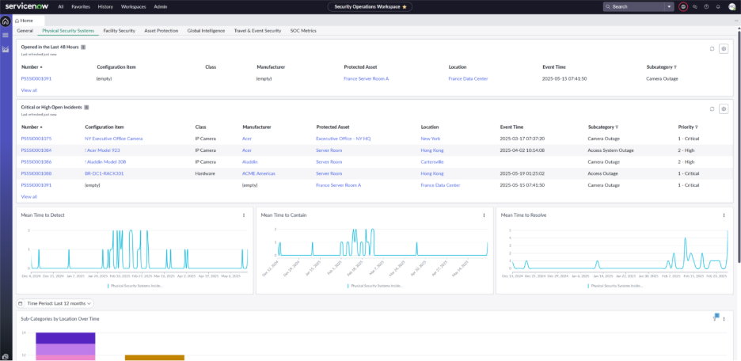Click the bottom-left sidebar icon
Screen dimensions: 741x361
(x=6, y=356)
